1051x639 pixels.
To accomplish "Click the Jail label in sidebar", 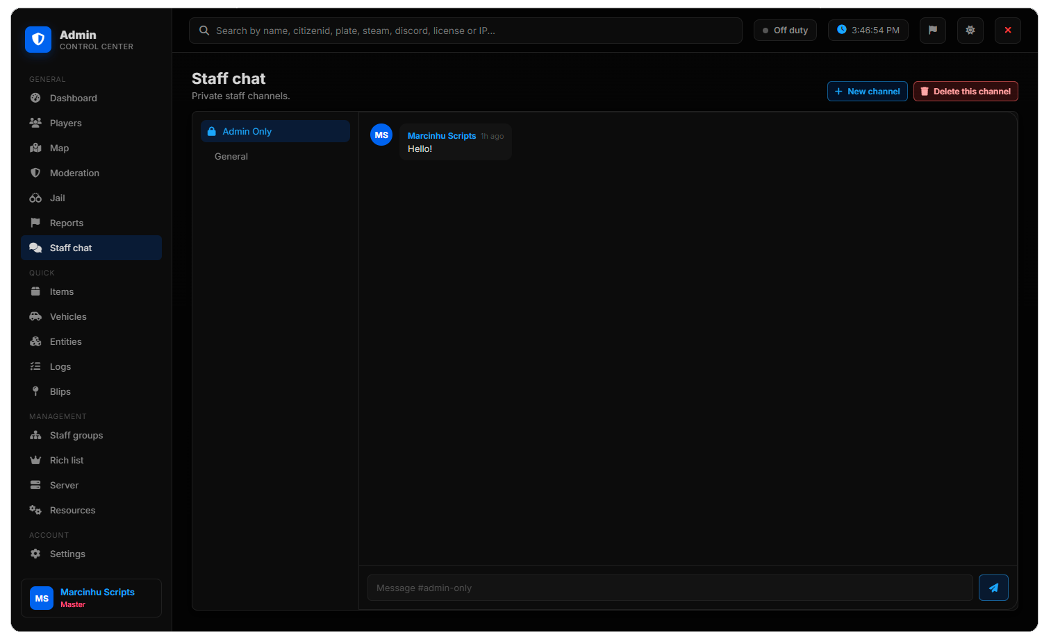I will click(57, 198).
